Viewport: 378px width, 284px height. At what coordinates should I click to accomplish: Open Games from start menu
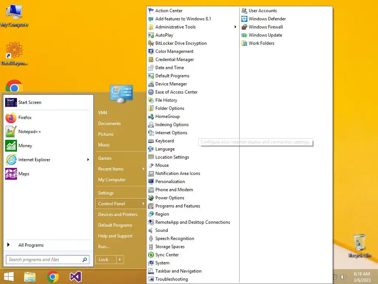[x=104, y=158]
